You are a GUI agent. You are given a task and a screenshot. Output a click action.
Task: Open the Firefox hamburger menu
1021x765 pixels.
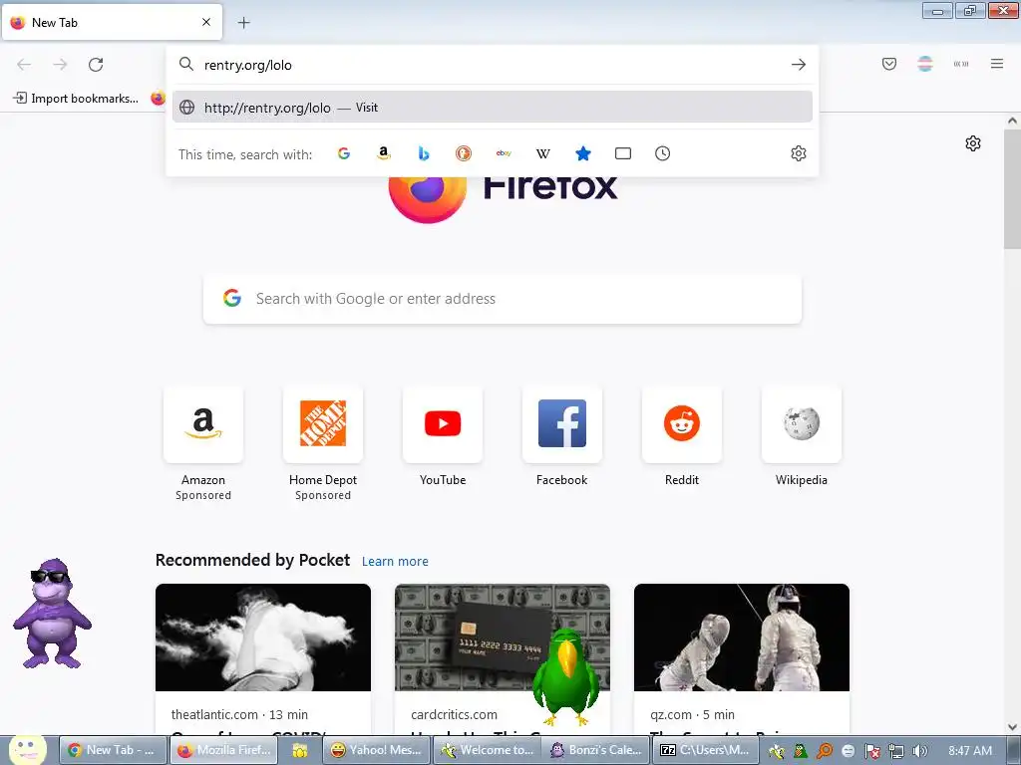click(997, 64)
